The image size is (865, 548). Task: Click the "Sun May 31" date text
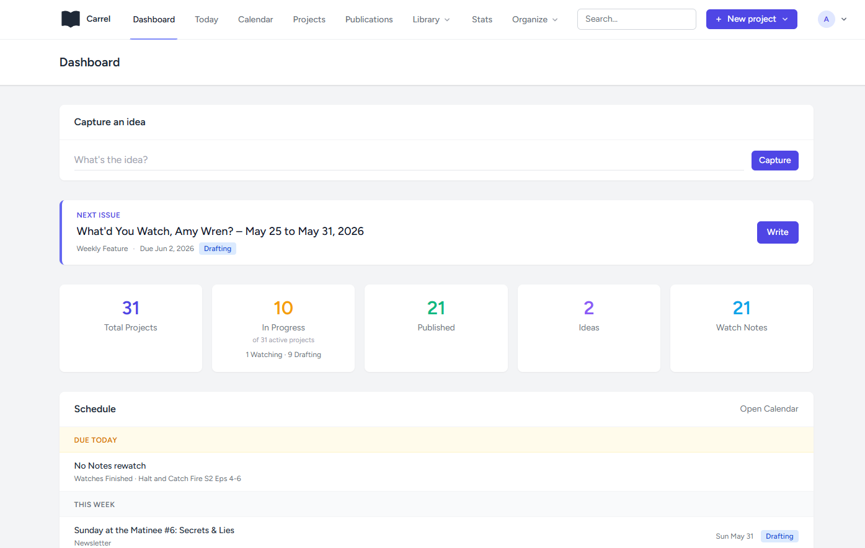(x=734, y=536)
